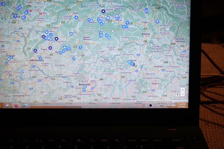Select the paw marker near Nové Mesto
The width and height of the screenshot is (224, 149).
point(46,32)
